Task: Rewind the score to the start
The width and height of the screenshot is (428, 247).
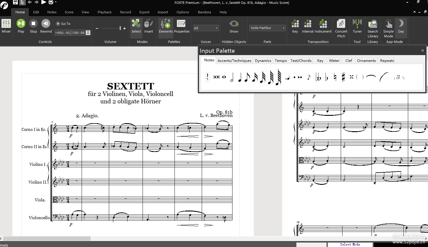Action: tap(46, 26)
